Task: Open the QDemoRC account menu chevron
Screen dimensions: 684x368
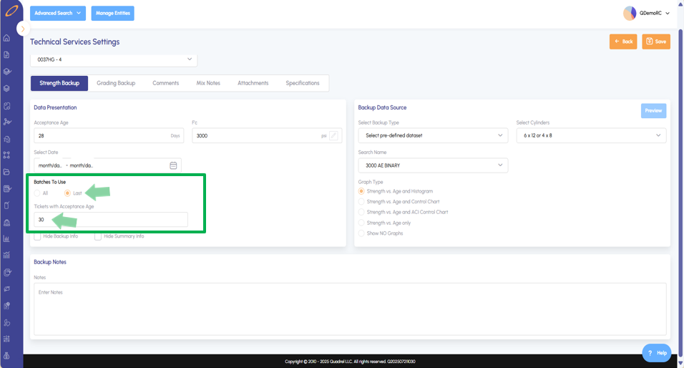Action: tap(668, 14)
